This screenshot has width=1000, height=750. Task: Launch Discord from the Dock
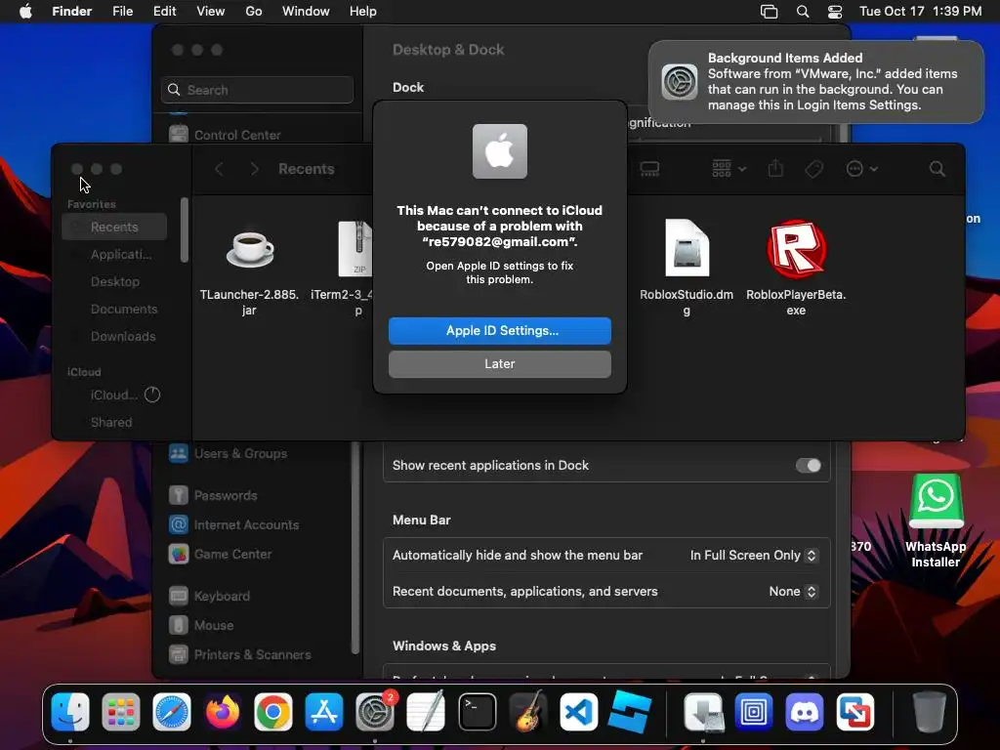click(x=805, y=711)
